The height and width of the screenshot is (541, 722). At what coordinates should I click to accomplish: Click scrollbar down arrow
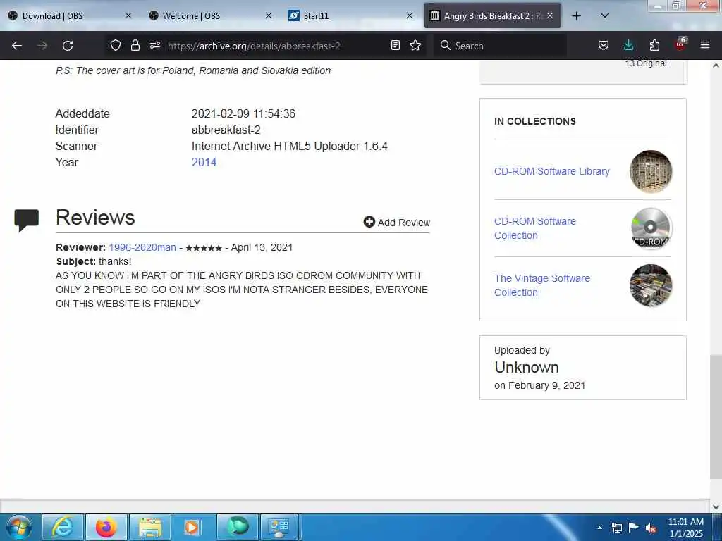[716, 507]
